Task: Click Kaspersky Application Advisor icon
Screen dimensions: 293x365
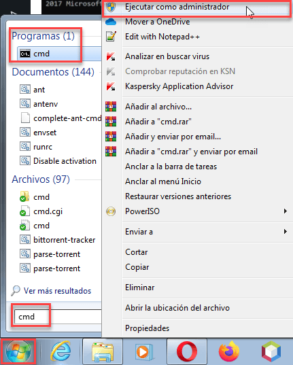Action: 111,86
